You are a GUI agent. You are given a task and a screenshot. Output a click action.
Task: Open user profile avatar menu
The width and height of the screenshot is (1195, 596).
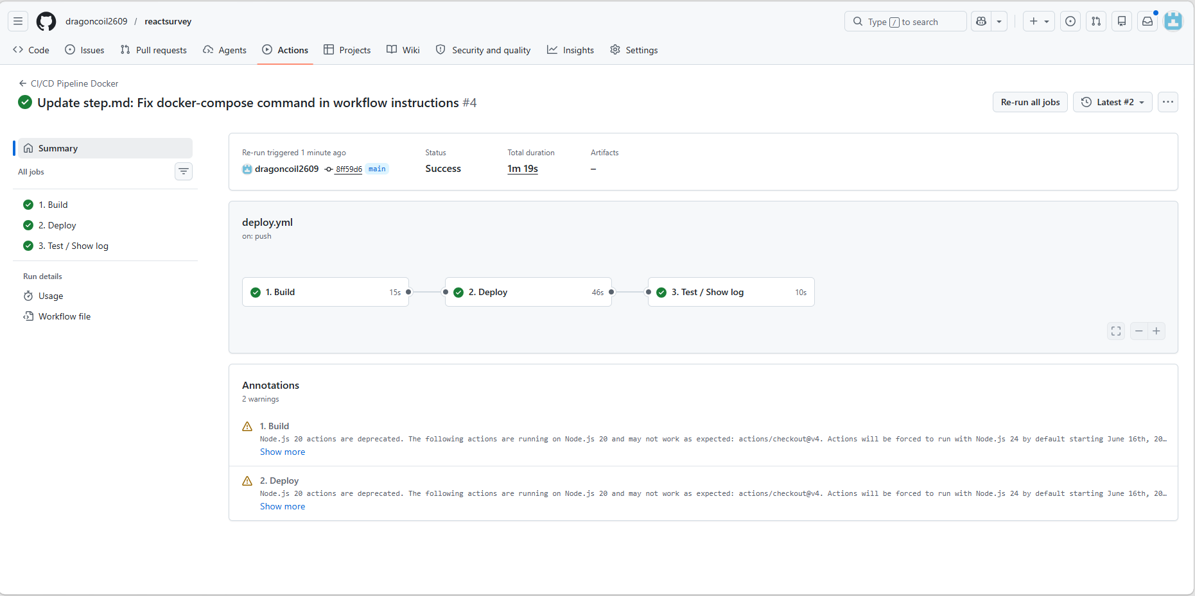(1173, 21)
